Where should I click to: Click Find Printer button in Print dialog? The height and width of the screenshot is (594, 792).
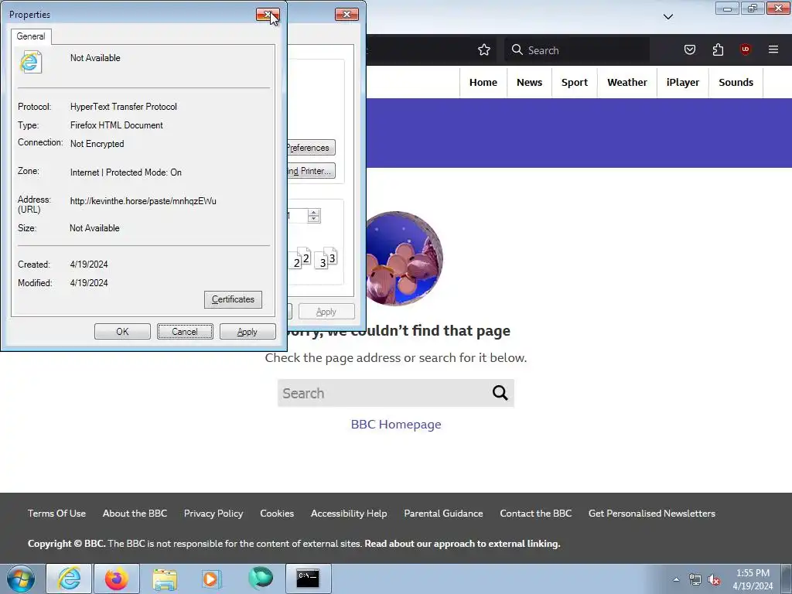(x=311, y=171)
